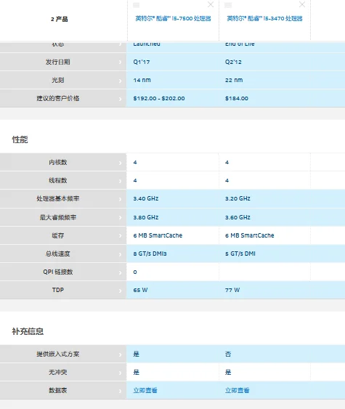Click the TDP row label
Image resolution: width=345 pixels, height=409 pixels.
pyautogui.click(x=58, y=290)
